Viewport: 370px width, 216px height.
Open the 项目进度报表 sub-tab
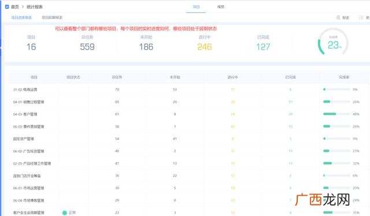click(x=21, y=17)
